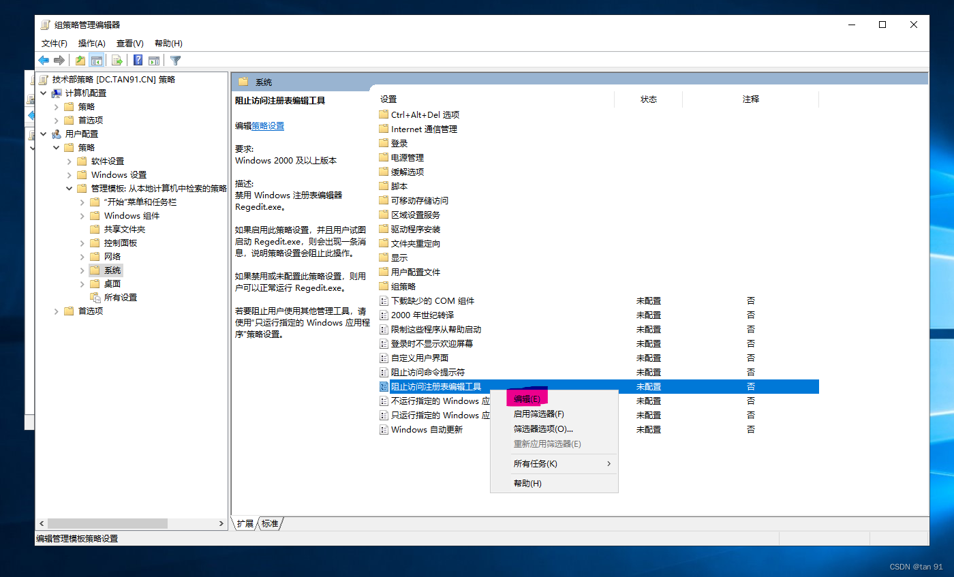
Task: Expand the 控制面板 node
Action: coord(82,243)
